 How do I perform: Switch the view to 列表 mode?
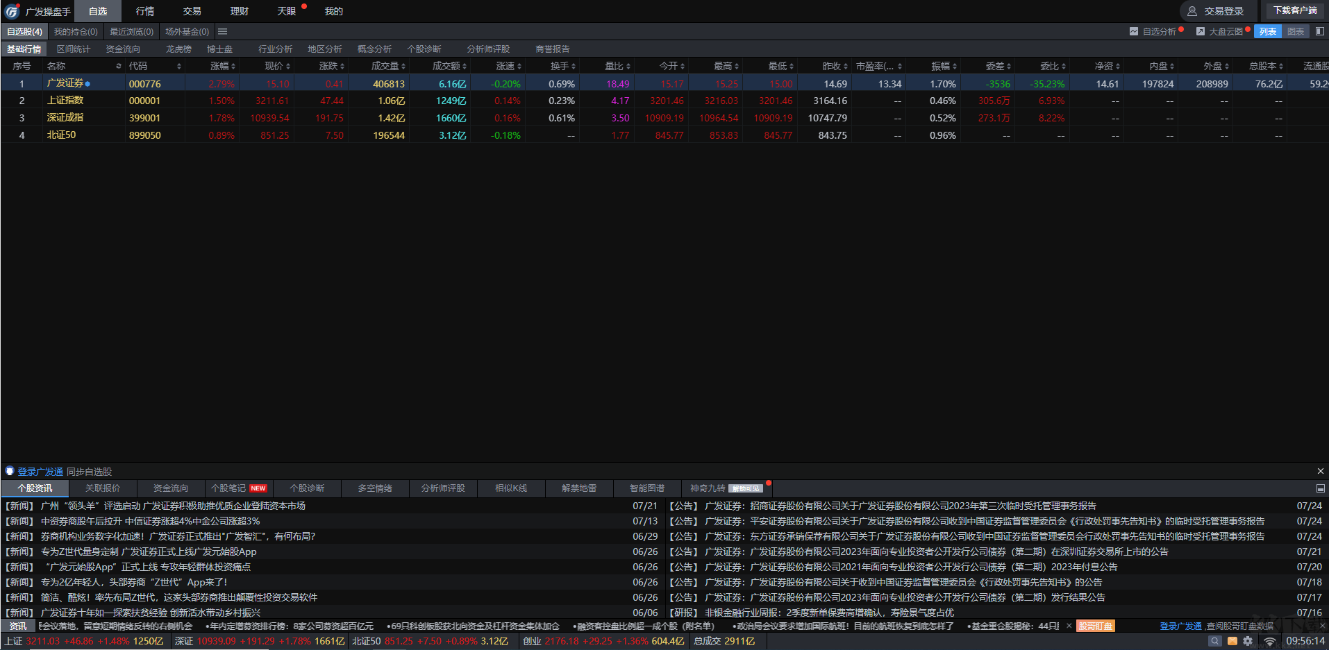tap(1268, 31)
